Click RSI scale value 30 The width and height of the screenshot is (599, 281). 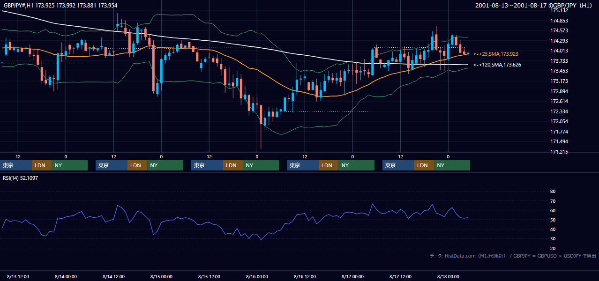coord(553,239)
